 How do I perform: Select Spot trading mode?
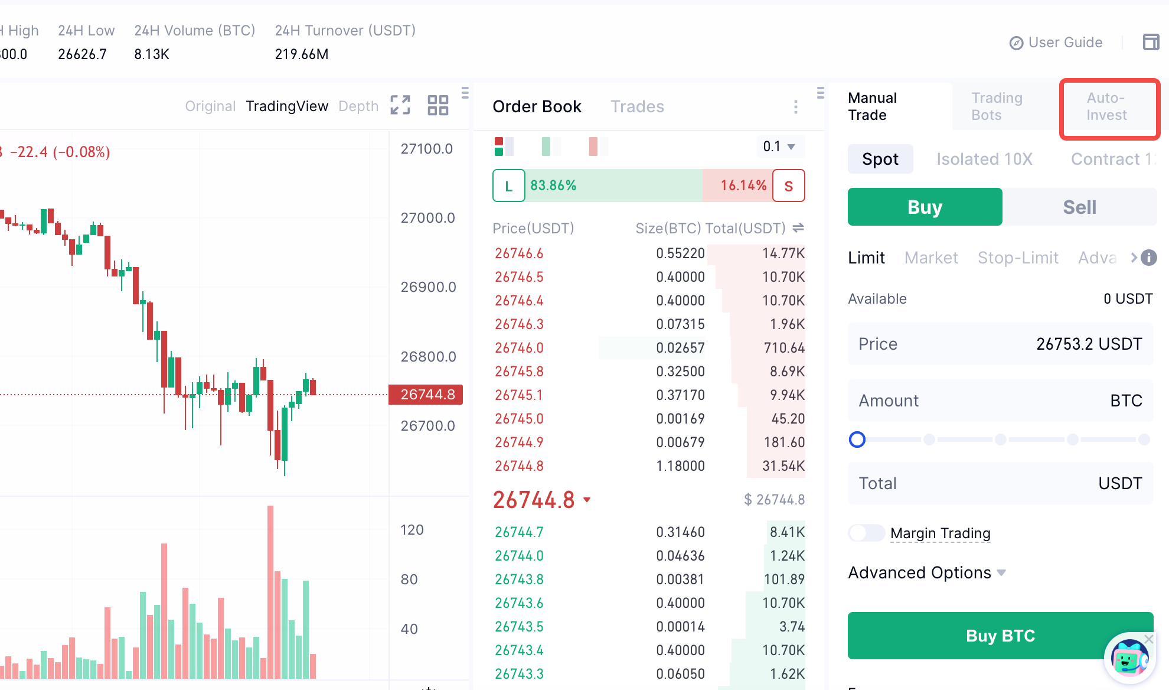coord(880,159)
